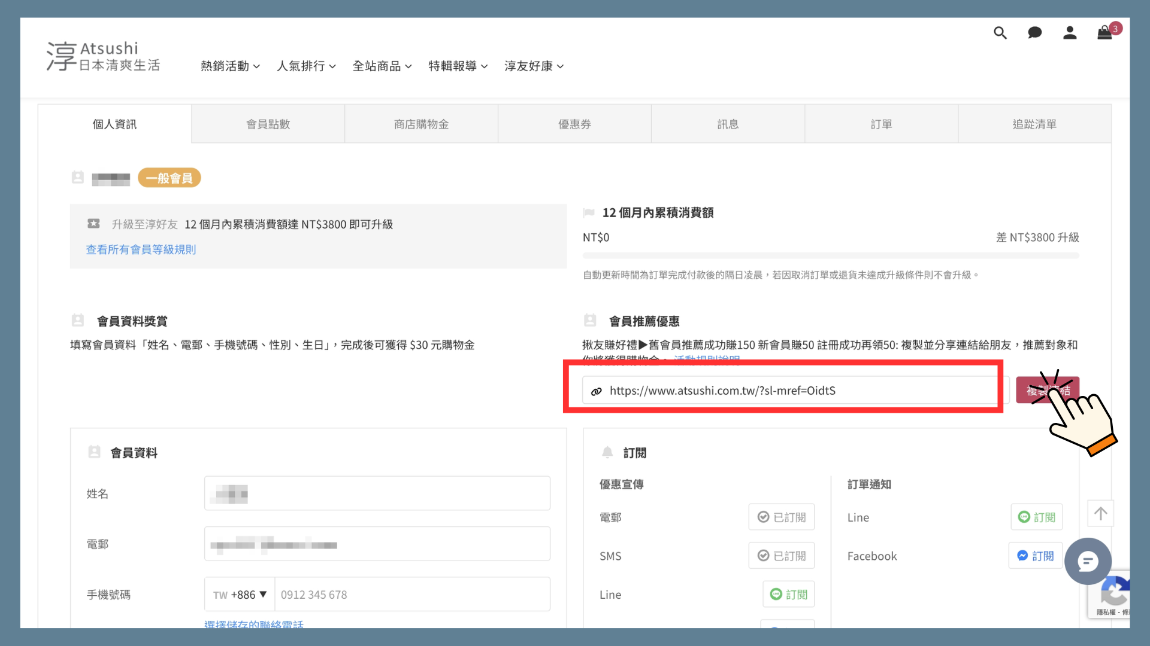This screenshot has width=1150, height=646.
Task: Subscribe to Facebook order notifications
Action: tap(1035, 556)
